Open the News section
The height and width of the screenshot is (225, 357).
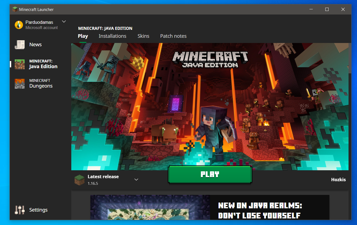pos(28,45)
